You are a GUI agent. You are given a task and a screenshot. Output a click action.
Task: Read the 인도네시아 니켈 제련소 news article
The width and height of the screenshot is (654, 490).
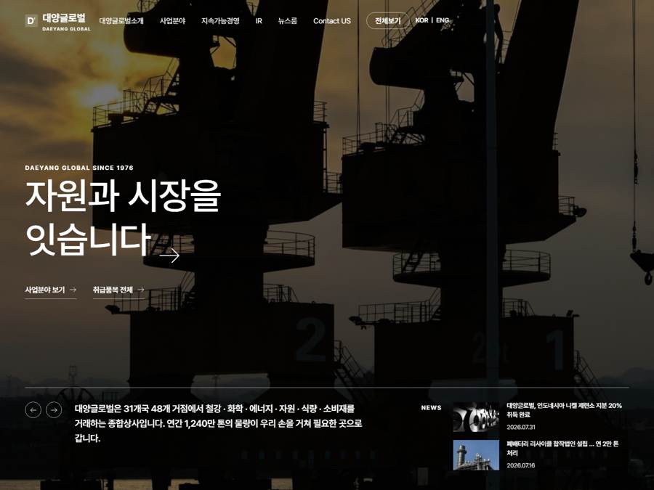(564, 410)
